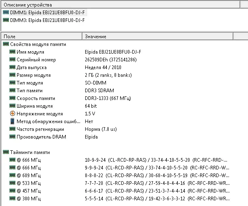Click timings value starting '5-5-5-14'
The image size is (248, 206).
pos(157,199)
